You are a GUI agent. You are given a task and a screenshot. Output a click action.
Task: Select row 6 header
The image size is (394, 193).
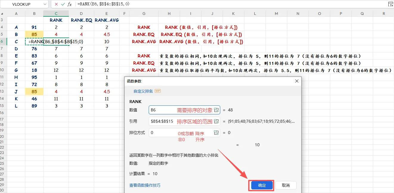(2, 41)
